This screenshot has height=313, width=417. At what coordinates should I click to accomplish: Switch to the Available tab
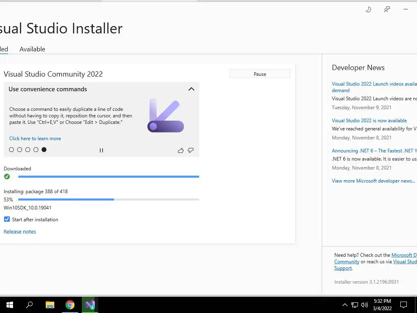click(33, 49)
